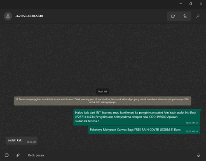Select the "Haloo kak dari JNT Express" message
The height and width of the screenshot is (161, 206).
137,117
